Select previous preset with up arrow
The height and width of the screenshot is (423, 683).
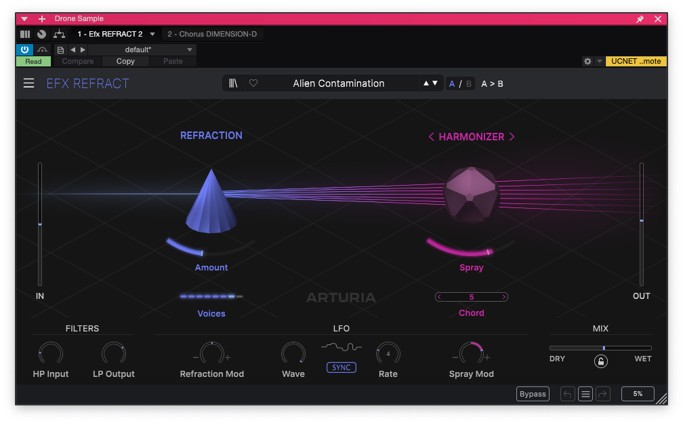point(426,83)
